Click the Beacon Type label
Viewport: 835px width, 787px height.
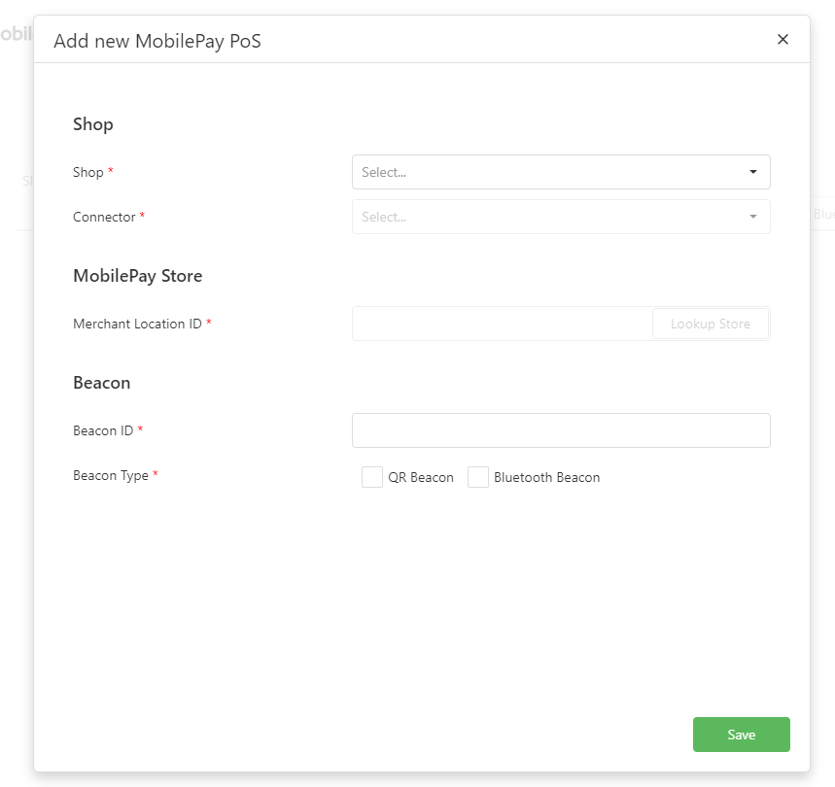(111, 476)
